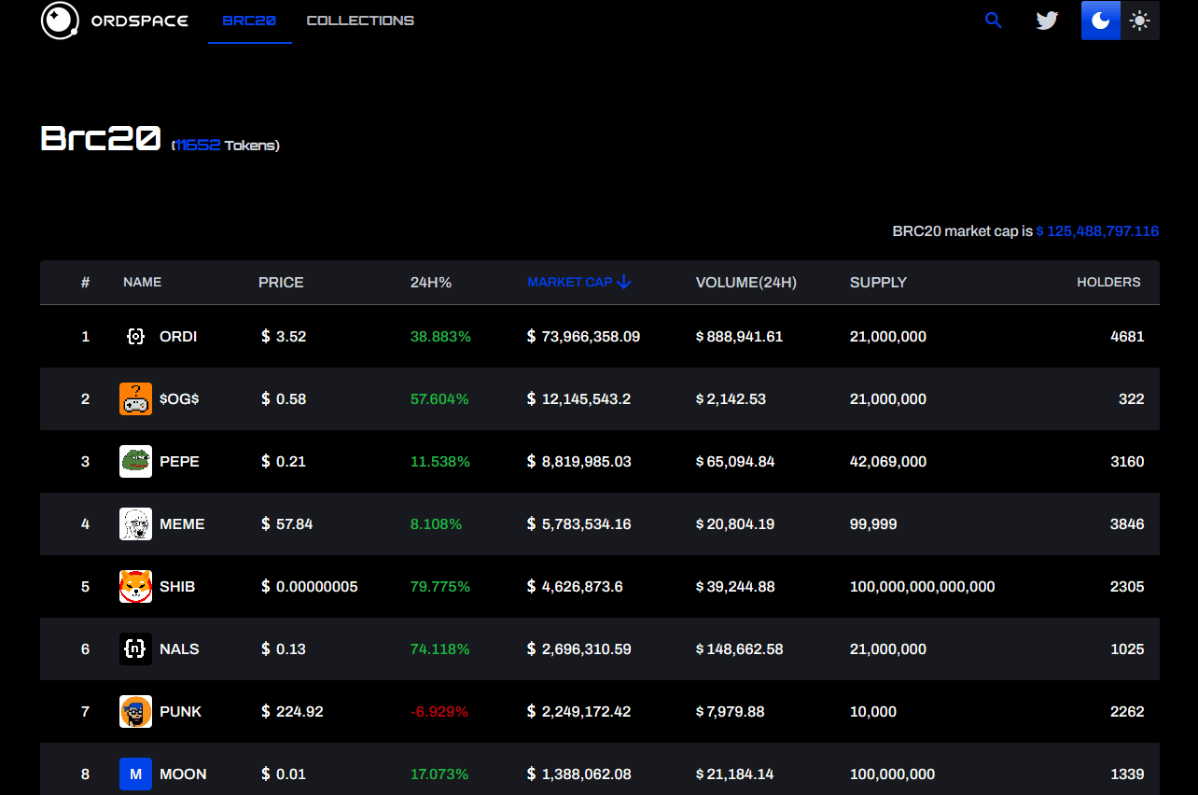Click PEPE supply 42,069,000
This screenshot has width=1198, height=795.
coord(888,461)
